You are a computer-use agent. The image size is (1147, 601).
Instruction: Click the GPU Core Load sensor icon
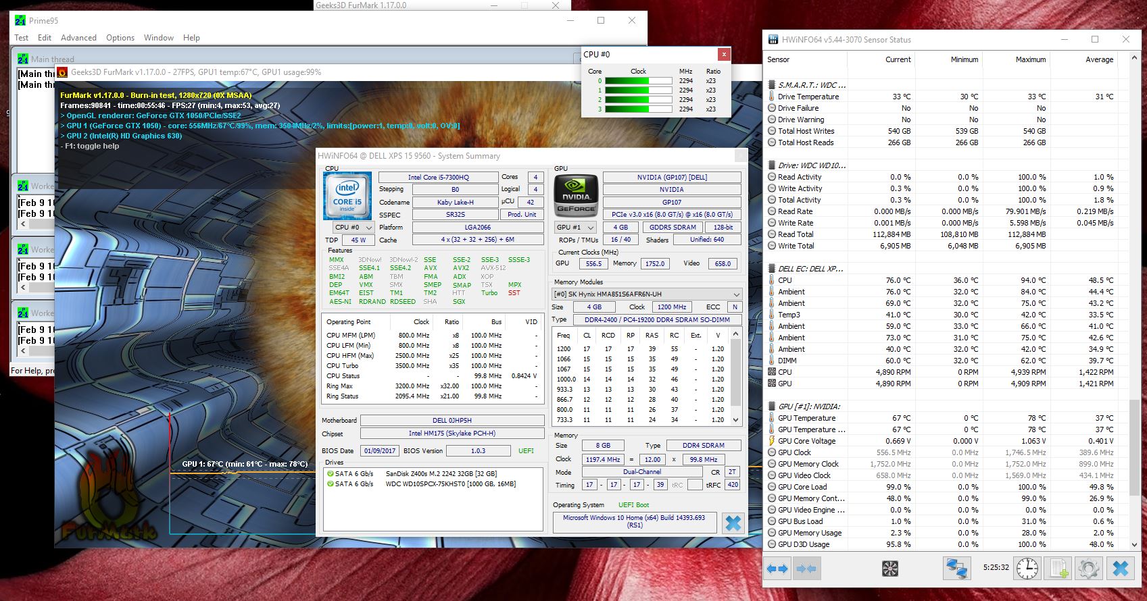(x=772, y=487)
